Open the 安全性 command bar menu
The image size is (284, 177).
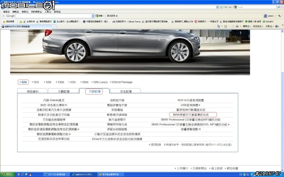(x=258, y=27)
